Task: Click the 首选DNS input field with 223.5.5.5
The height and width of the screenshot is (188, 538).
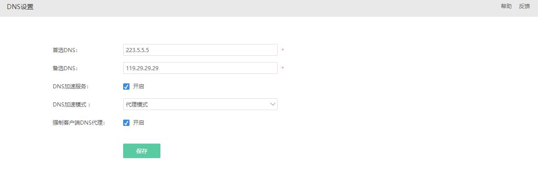Action: point(200,50)
